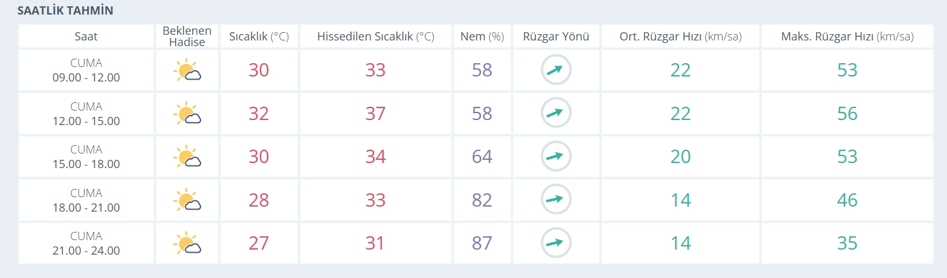The height and width of the screenshot is (278, 947).
Task: Click the Rüzgar Yönü column header
Action: [x=556, y=37]
